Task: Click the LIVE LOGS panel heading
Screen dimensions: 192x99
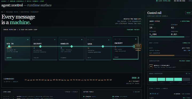Action: click(x=7, y=92)
